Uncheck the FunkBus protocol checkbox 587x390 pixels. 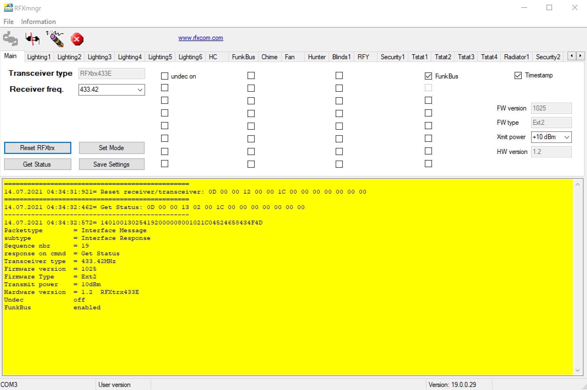click(428, 76)
